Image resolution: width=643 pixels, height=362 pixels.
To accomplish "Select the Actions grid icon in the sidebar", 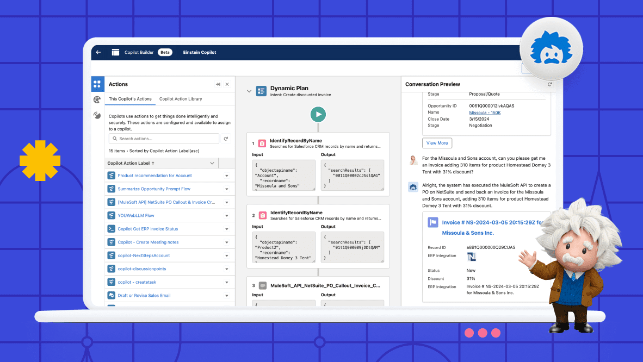I will pos(97,84).
